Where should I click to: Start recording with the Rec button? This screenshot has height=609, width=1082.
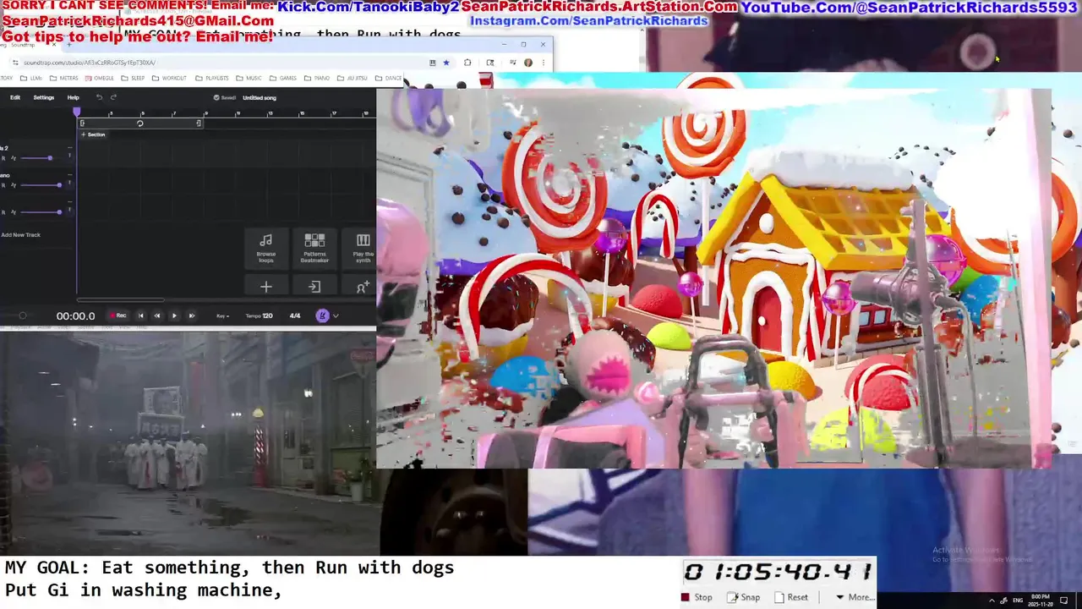117,315
